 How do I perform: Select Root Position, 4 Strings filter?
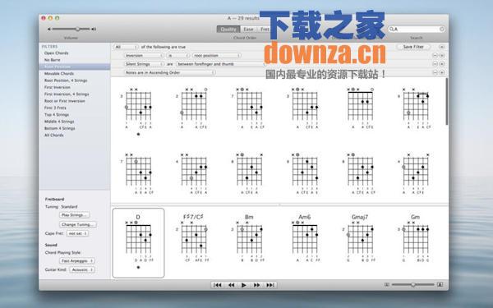coord(66,80)
